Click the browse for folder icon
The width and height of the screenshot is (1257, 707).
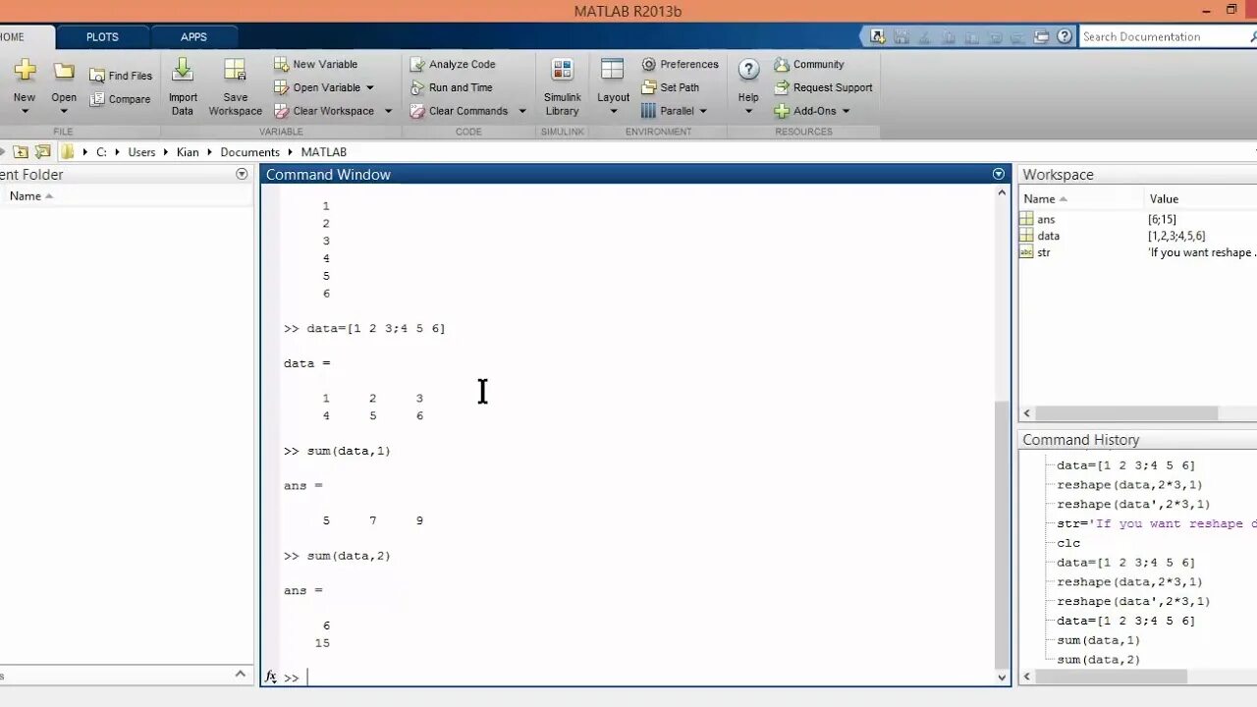coord(42,152)
